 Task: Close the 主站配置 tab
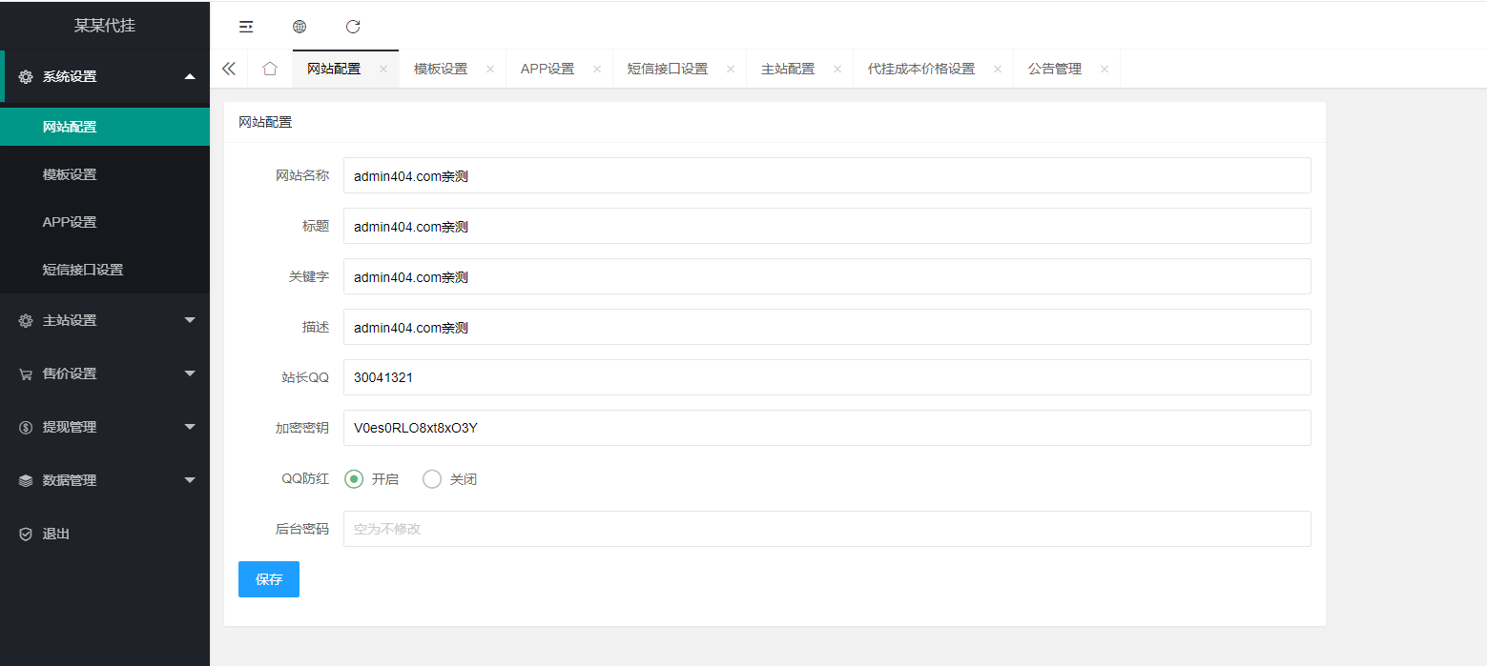pyautogui.click(x=837, y=69)
